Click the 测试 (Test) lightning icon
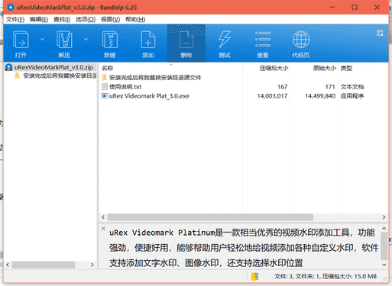This screenshot has width=392, height=286. (x=225, y=39)
